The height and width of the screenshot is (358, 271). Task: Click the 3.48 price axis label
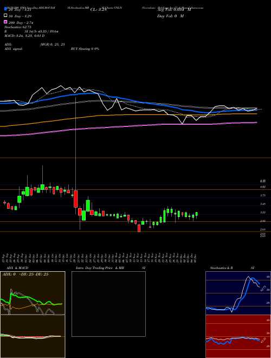[262, 204]
